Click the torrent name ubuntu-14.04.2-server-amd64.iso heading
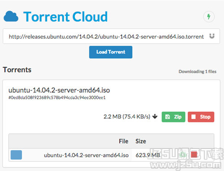This screenshot has width=224, height=171. coord(59,90)
